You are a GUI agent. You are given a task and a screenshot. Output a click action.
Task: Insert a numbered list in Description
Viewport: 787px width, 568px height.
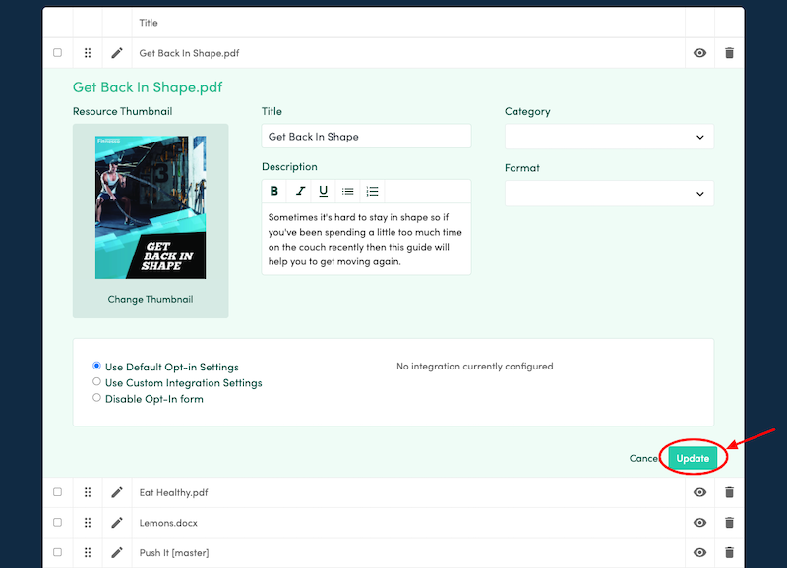[x=372, y=191]
